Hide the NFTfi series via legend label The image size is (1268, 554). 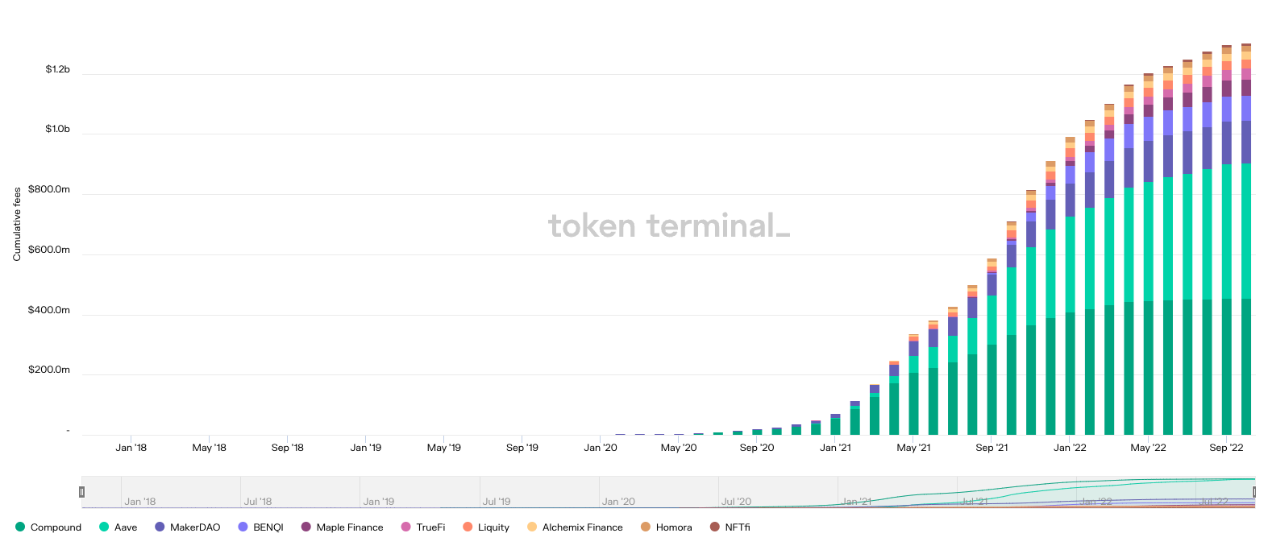[x=737, y=527]
